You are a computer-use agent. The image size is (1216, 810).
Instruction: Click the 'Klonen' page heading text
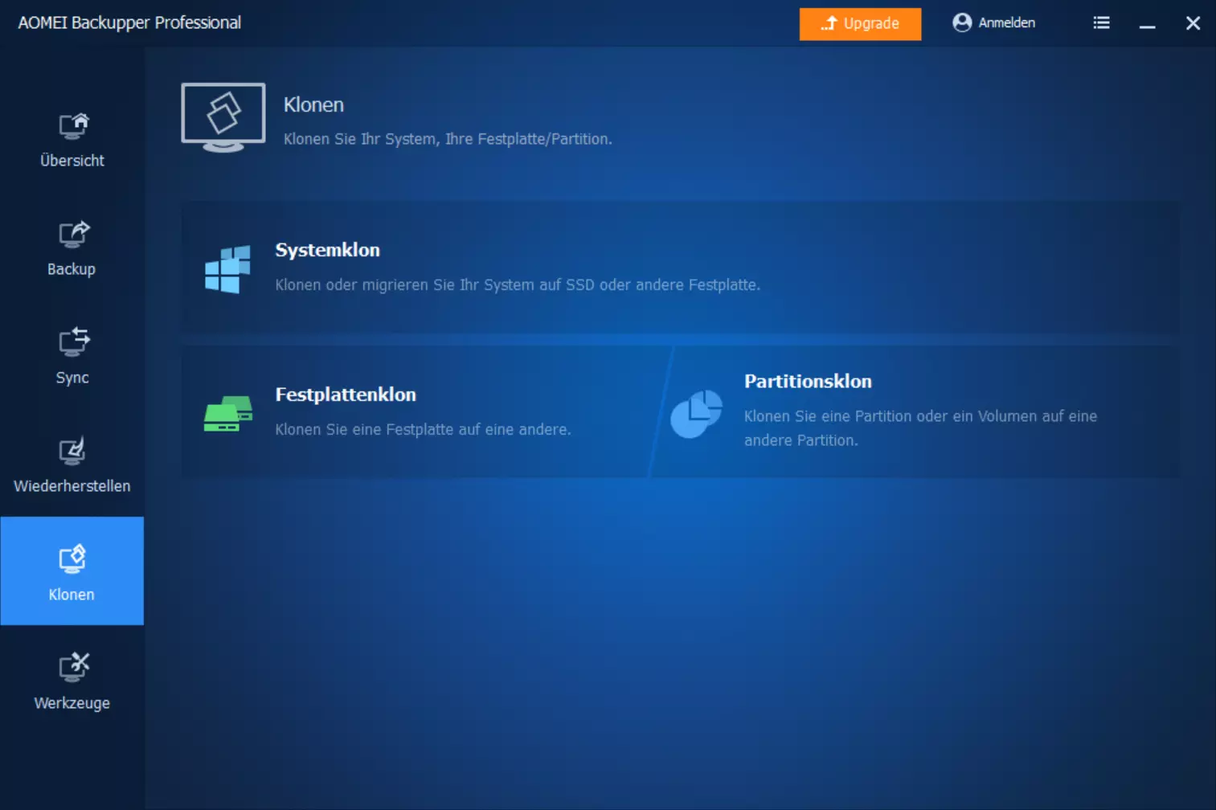(313, 105)
